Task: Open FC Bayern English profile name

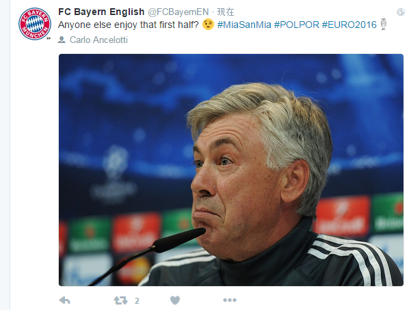Action: click(101, 12)
